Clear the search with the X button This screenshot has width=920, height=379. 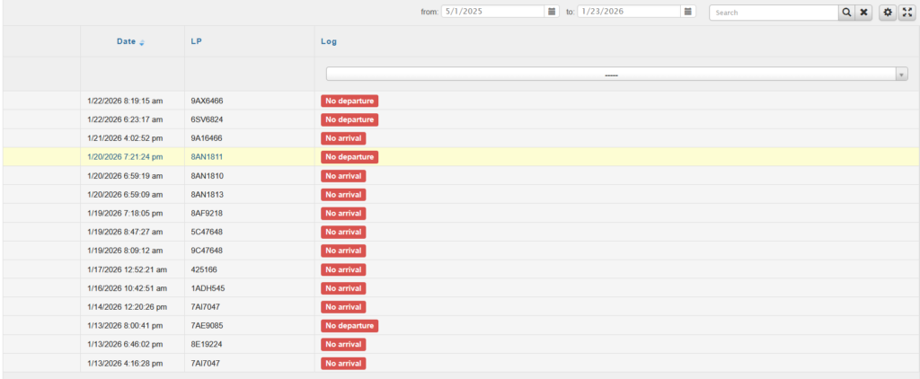point(863,13)
